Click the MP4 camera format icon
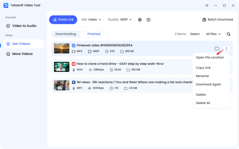This screenshot has width=239, height=149. click(x=74, y=52)
